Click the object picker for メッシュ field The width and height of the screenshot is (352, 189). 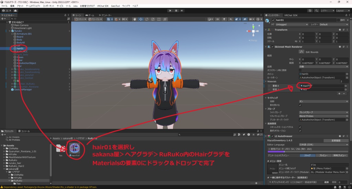click(x=347, y=74)
